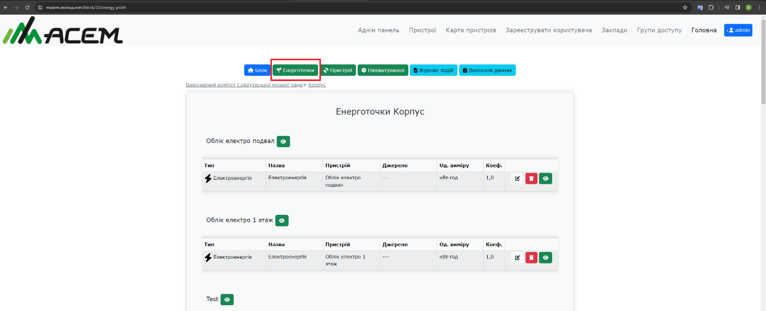The height and width of the screenshot is (311, 766).
Task: Open the browser extensions puzzle icon
Action: (x=711, y=7)
